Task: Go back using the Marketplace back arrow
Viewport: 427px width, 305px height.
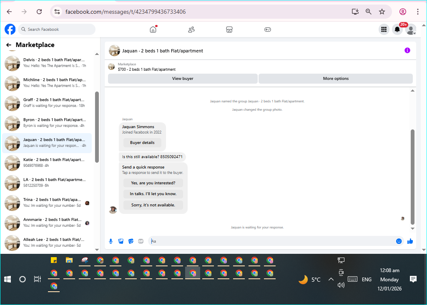Action: pyautogui.click(x=9, y=45)
